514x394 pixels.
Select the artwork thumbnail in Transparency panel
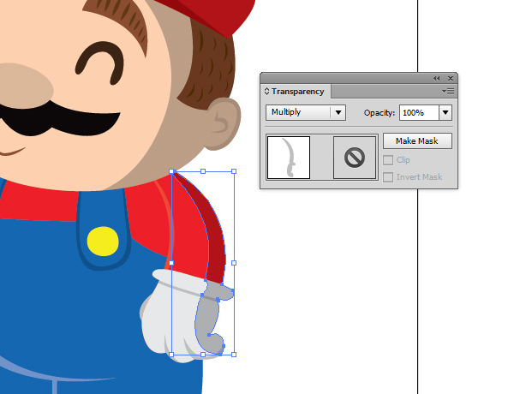point(288,158)
